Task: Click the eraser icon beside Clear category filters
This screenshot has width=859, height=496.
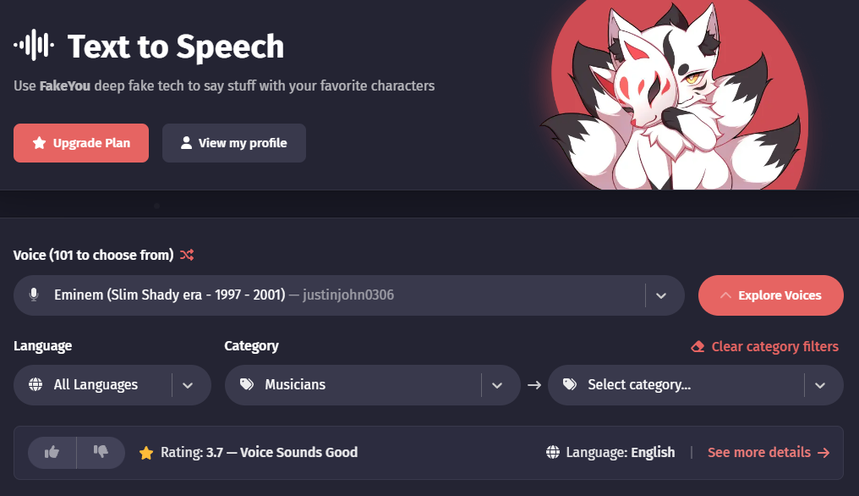Action: tap(698, 347)
